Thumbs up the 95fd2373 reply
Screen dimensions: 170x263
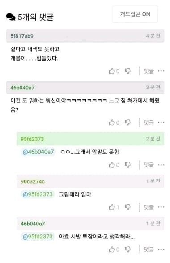tap(111, 165)
